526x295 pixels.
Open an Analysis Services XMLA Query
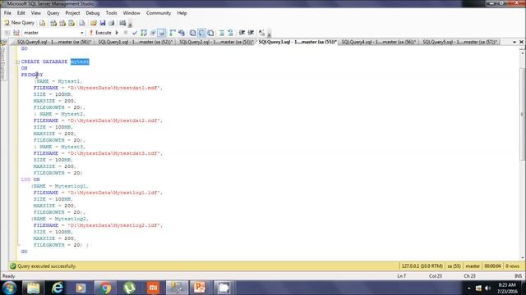pos(72,23)
